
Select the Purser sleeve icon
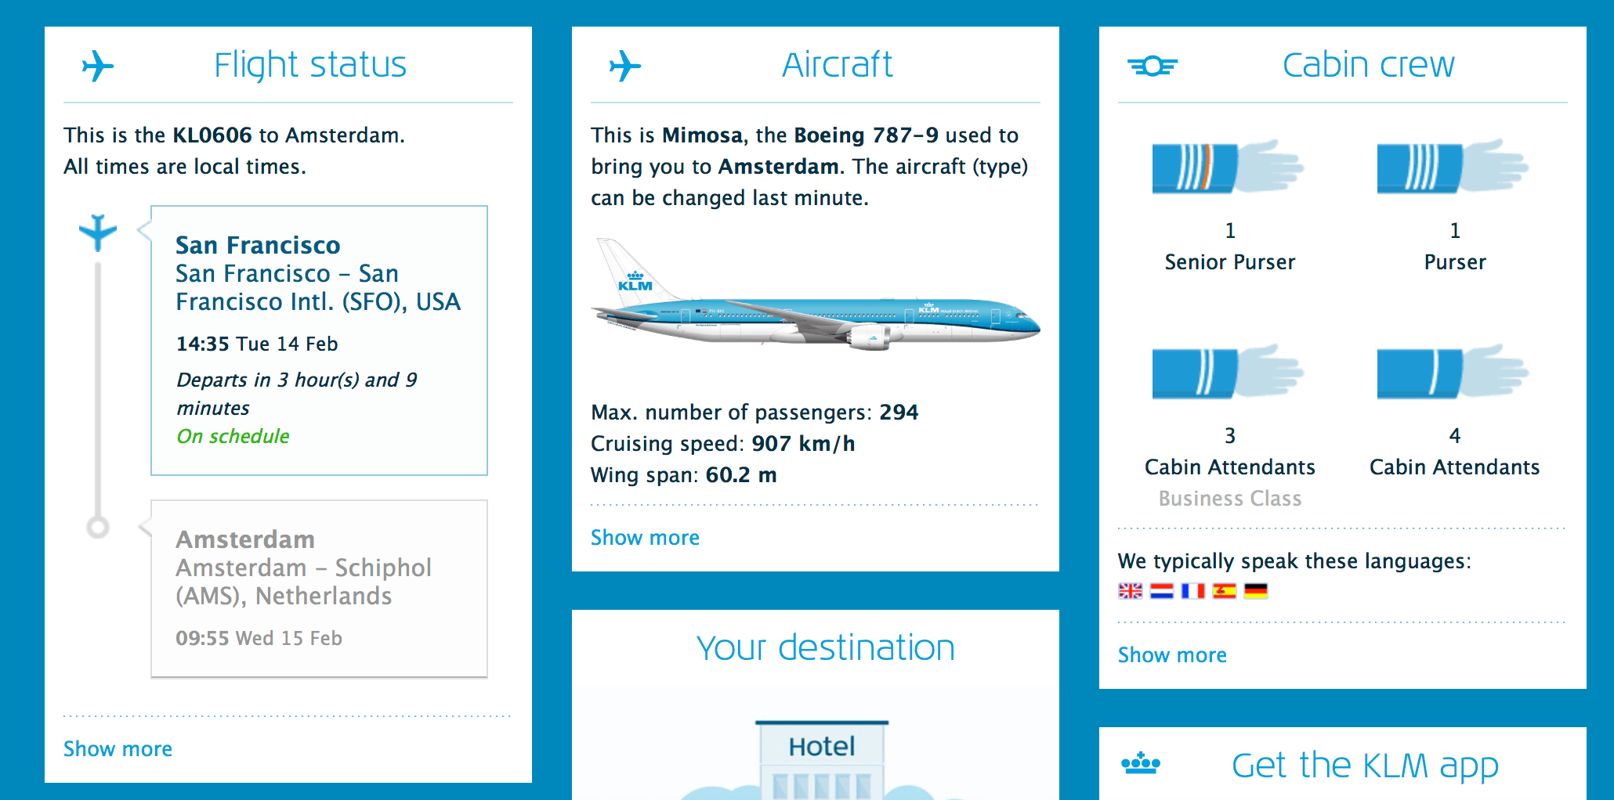point(1453,167)
